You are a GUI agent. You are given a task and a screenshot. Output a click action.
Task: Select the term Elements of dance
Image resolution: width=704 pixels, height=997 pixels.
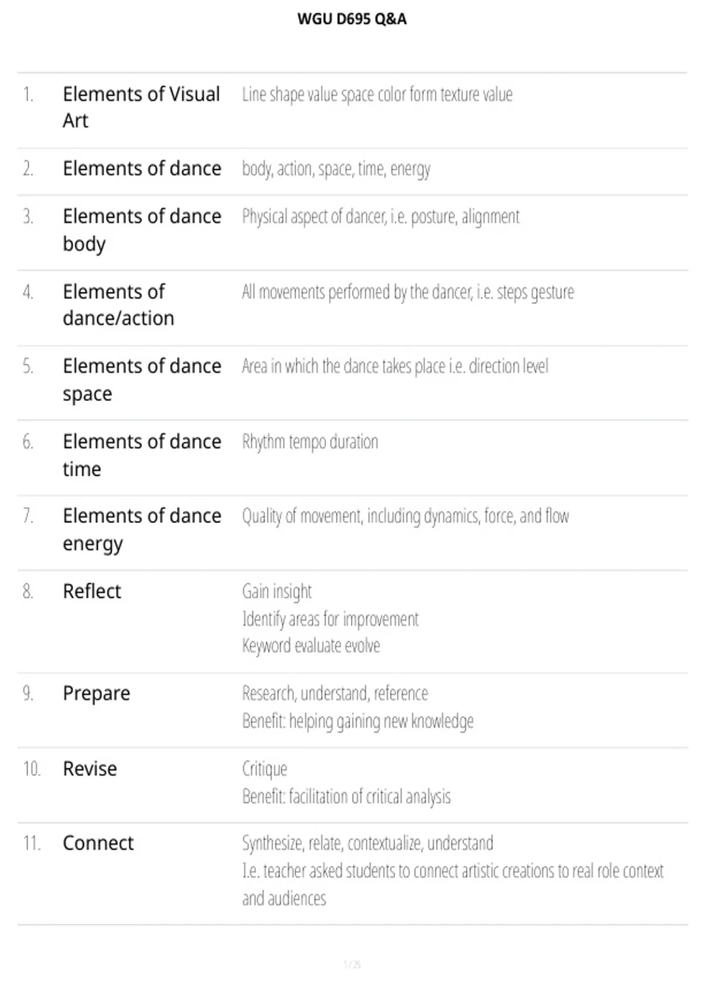coord(142,168)
